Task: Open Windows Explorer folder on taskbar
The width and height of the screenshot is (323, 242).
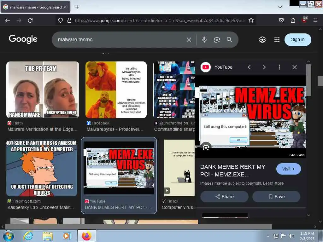Action: [x=48, y=236]
